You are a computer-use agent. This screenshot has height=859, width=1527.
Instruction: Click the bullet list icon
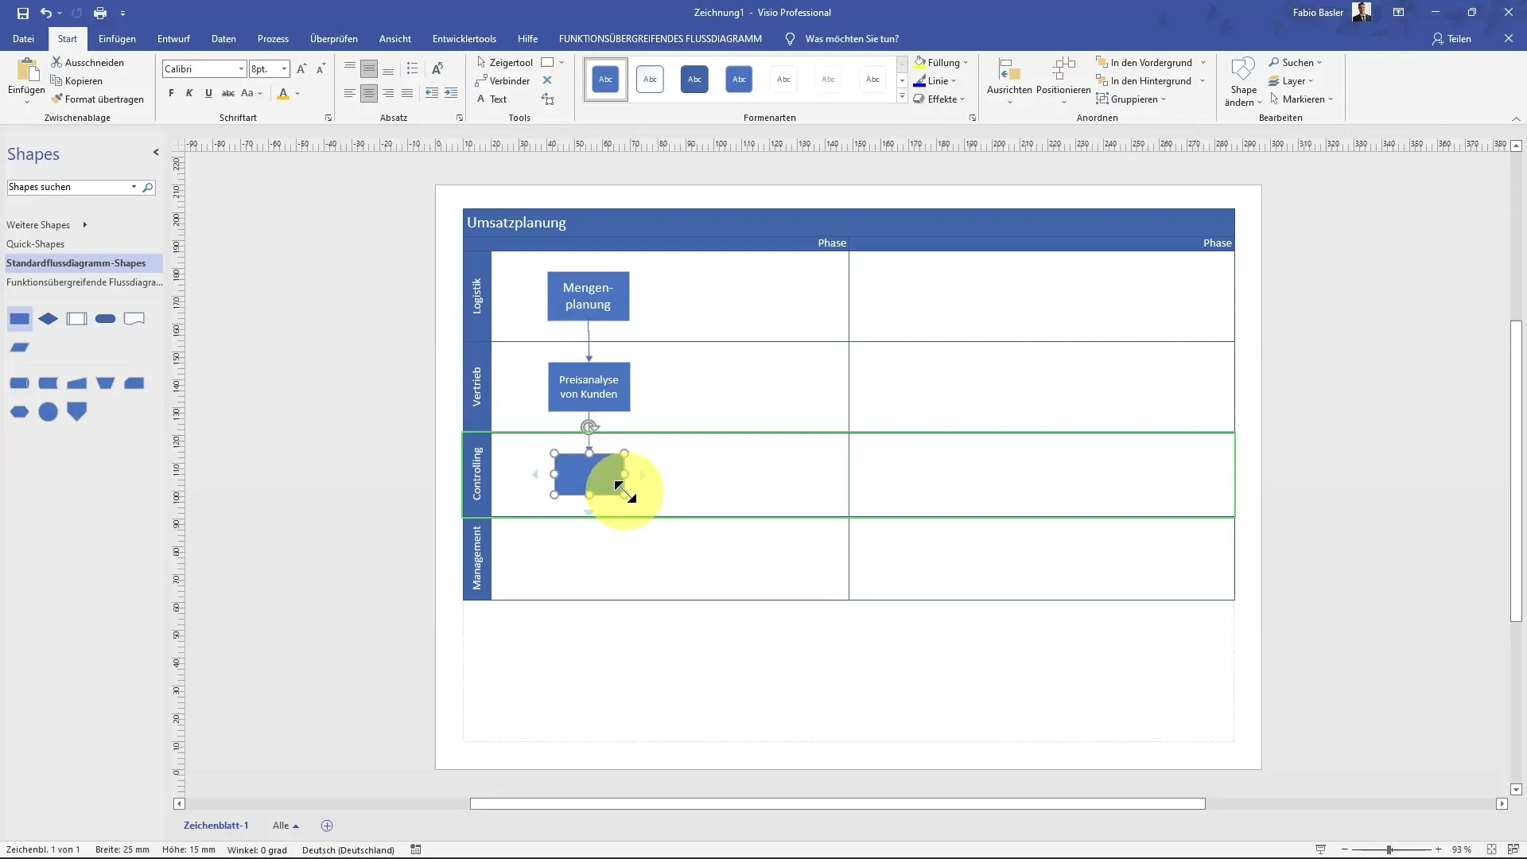pos(412,68)
